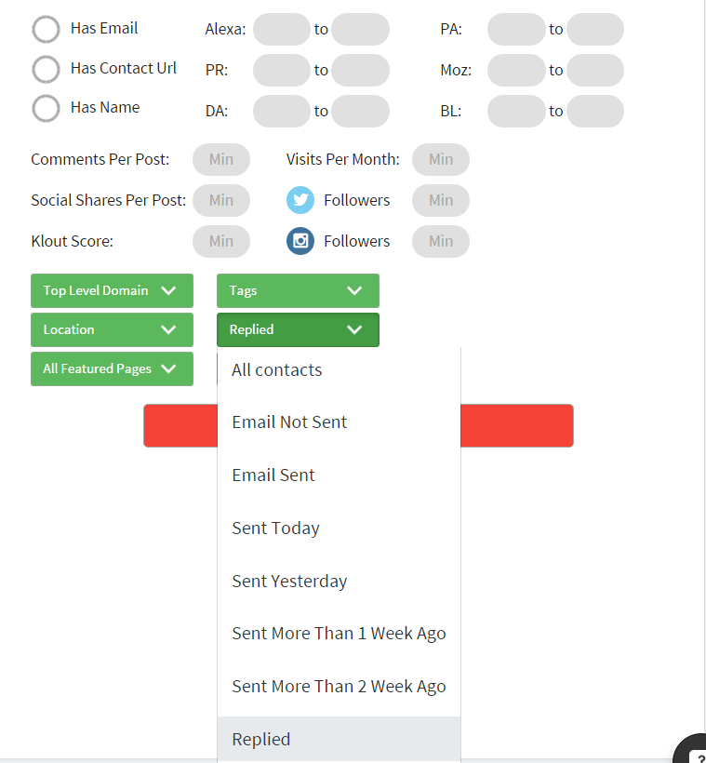Expand the All Featured Pages dropdown
706x763 pixels.
(112, 368)
